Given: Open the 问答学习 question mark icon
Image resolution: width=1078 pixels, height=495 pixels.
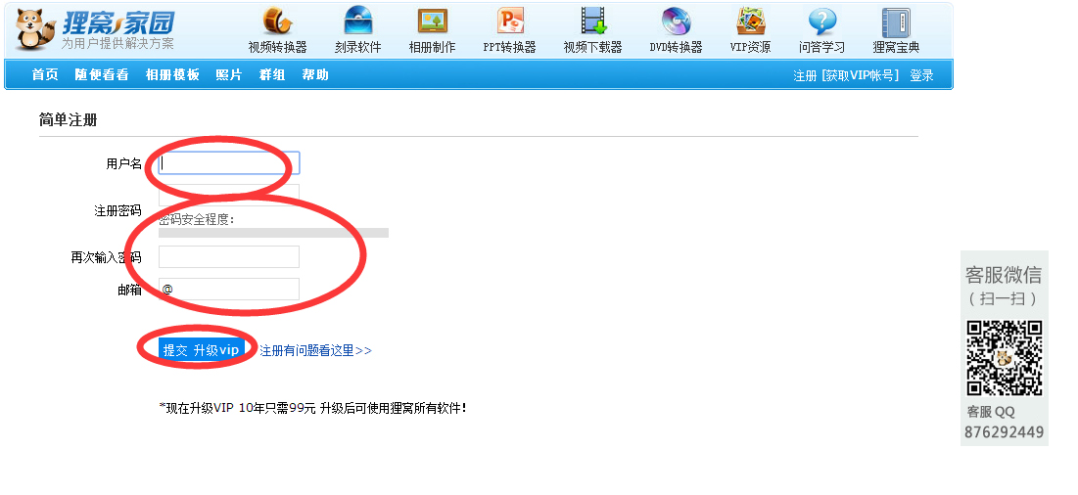Looking at the screenshot, I should pos(821,22).
